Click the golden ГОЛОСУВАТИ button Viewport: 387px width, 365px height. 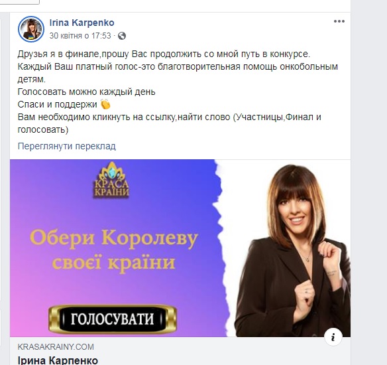tap(113, 319)
